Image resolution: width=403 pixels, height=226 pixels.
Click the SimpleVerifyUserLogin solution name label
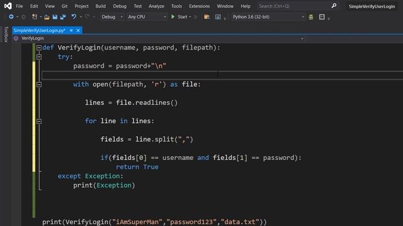372,6
